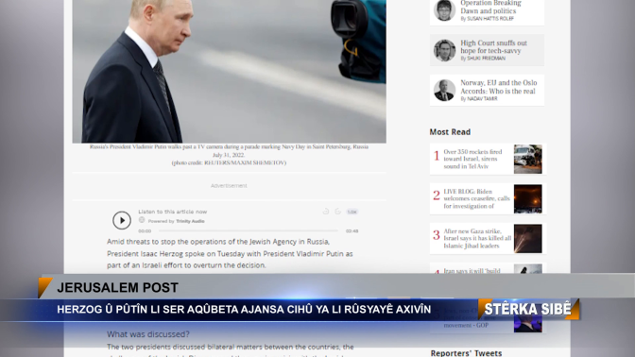This screenshot has width=635, height=357.
Task: Open 'Operation Breaking Dawn and politics' opinion
Action: 490,8
